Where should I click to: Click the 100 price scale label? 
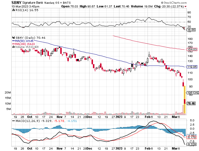(x=190, y=79)
